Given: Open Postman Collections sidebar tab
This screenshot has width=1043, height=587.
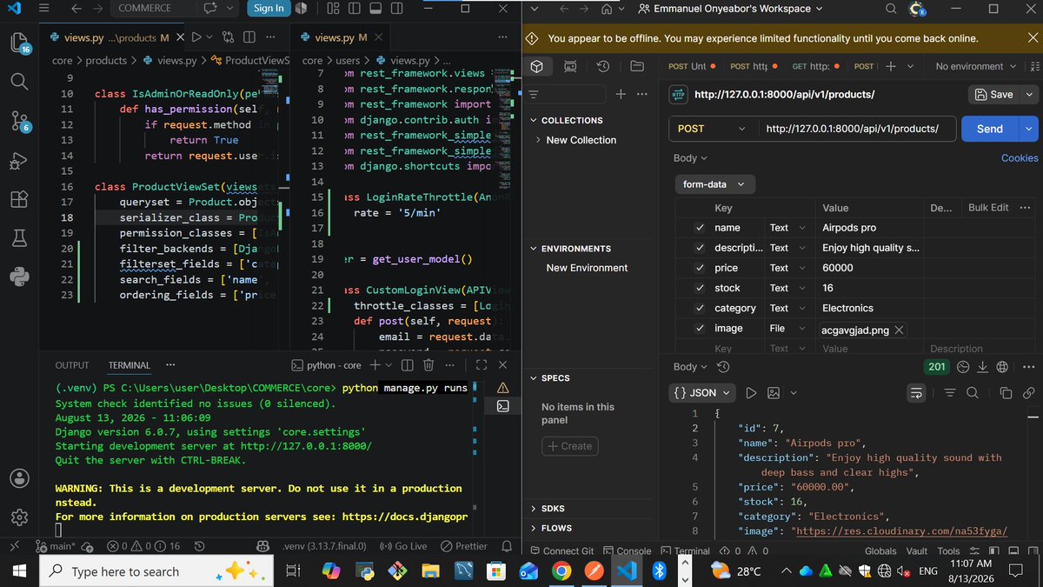Looking at the screenshot, I should 537,66.
